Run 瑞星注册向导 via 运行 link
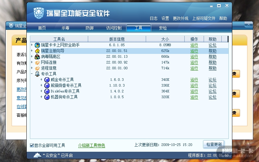Viewport: 259px width, 162px height. click(194, 51)
